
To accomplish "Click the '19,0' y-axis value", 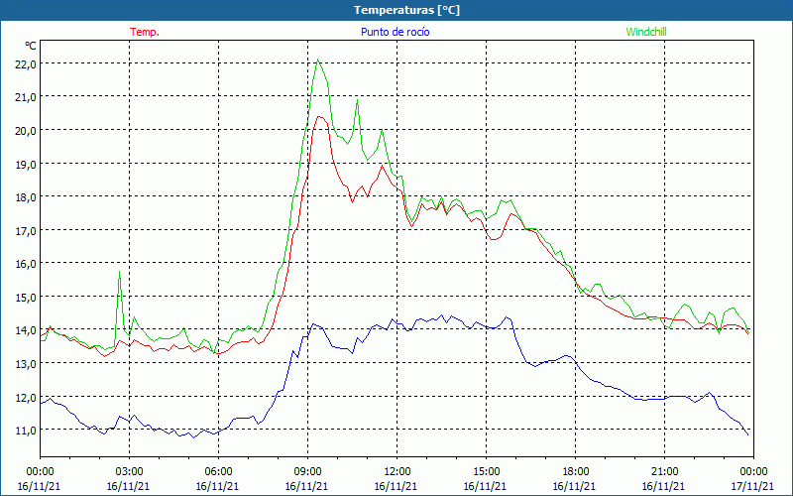I will tap(26, 164).
